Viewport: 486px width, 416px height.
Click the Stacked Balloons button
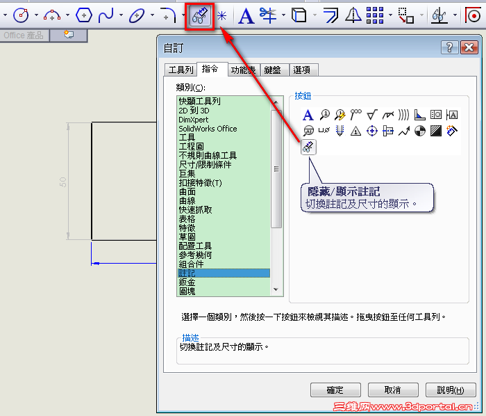(x=355, y=115)
